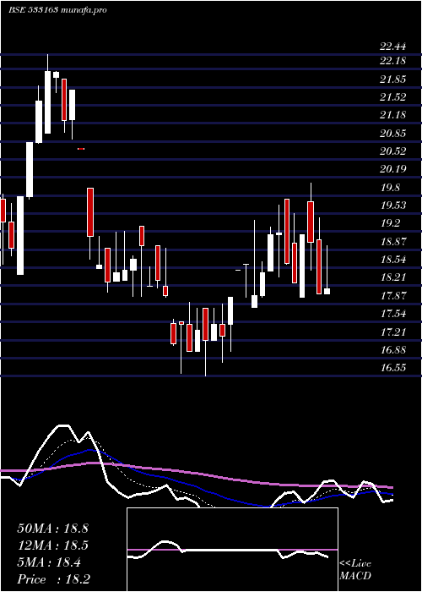Select the 19.8 price level label
The width and height of the screenshot is (422, 592).
tap(390, 188)
